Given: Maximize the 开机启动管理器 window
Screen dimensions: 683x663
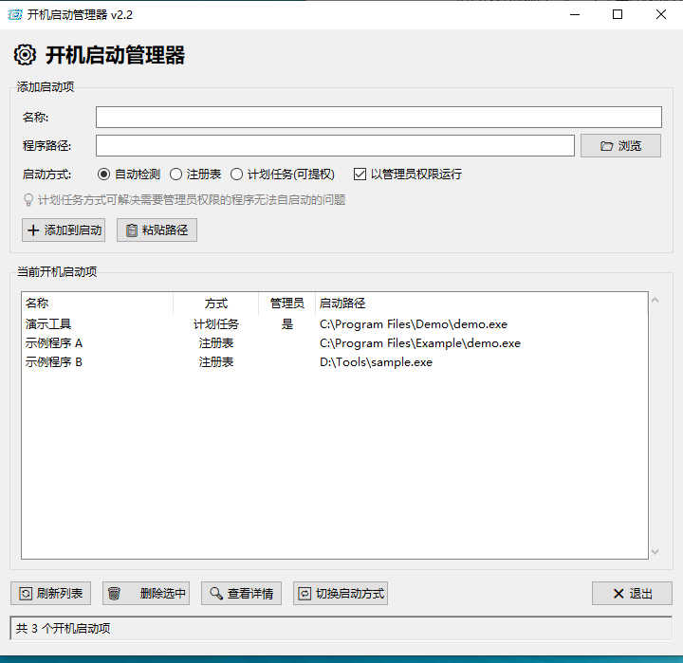Looking at the screenshot, I should click(618, 15).
